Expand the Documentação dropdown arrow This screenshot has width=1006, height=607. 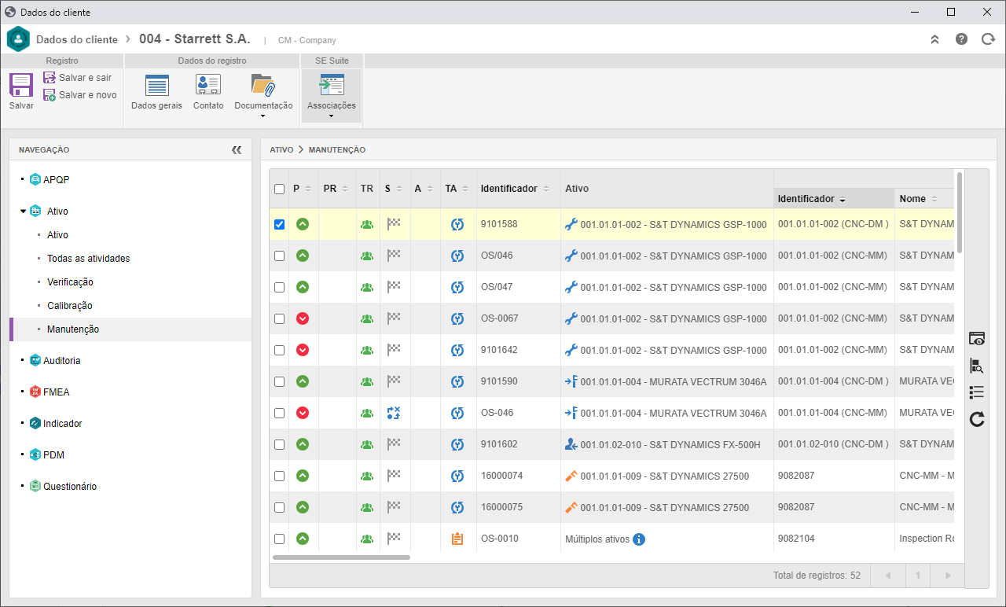(x=263, y=116)
